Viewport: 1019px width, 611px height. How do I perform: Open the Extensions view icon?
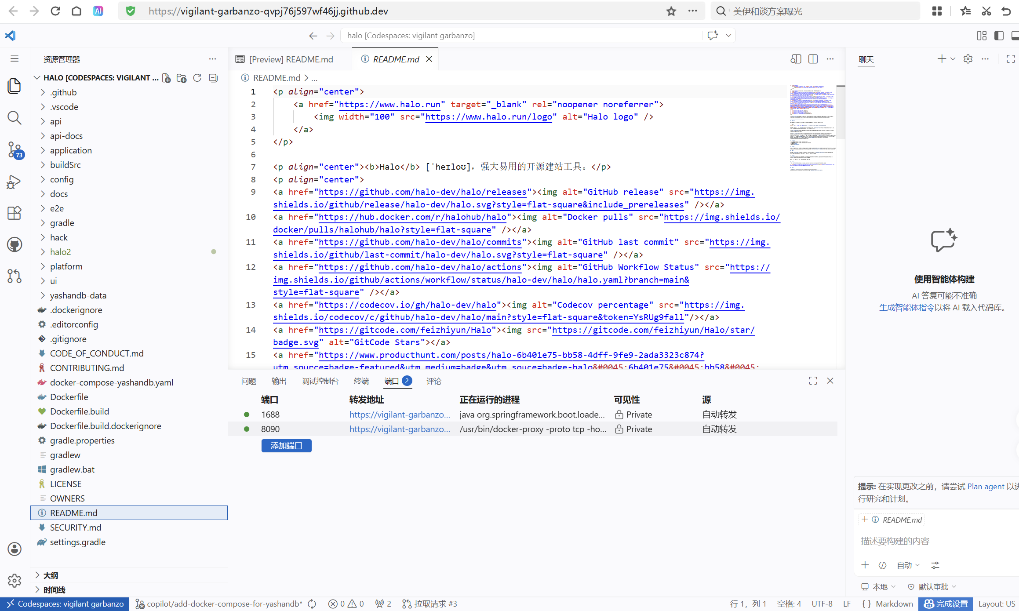point(15,213)
